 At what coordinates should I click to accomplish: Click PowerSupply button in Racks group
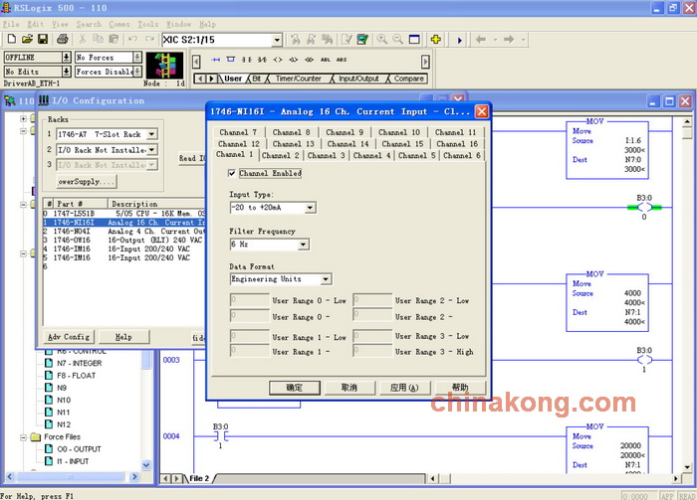[x=87, y=182]
